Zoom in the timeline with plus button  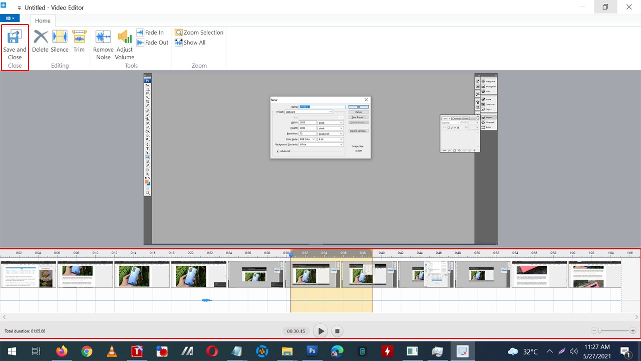(x=633, y=331)
